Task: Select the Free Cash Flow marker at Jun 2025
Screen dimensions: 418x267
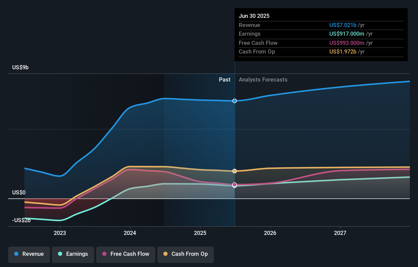Action: pyautogui.click(x=234, y=184)
